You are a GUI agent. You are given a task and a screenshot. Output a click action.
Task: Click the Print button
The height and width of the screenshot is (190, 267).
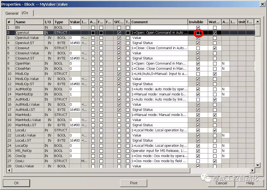pos(134,183)
